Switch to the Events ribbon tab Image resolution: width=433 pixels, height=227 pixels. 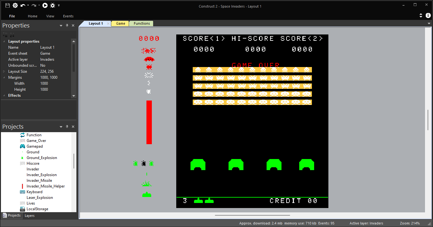pyautogui.click(x=68, y=16)
